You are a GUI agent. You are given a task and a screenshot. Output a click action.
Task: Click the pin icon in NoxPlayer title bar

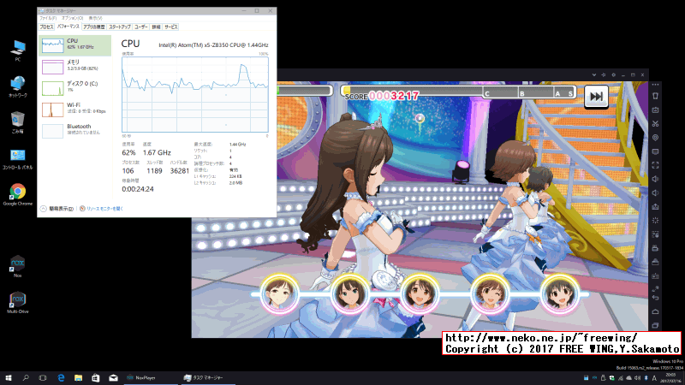[604, 75]
